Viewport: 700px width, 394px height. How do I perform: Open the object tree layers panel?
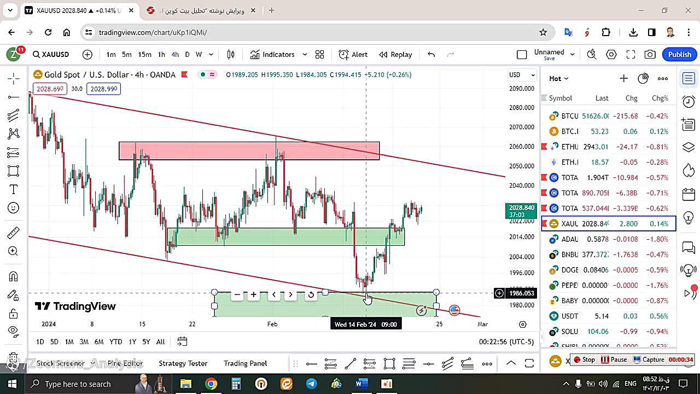click(689, 148)
